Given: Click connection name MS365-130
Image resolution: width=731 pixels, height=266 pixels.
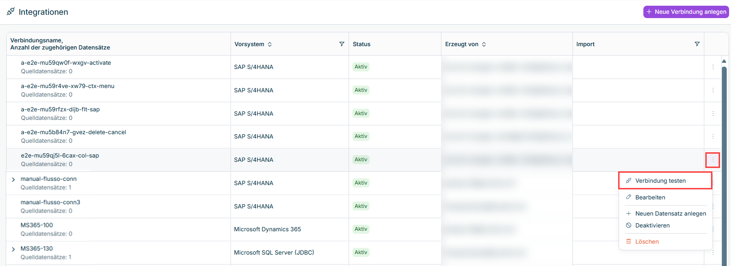Looking at the screenshot, I should point(37,248).
